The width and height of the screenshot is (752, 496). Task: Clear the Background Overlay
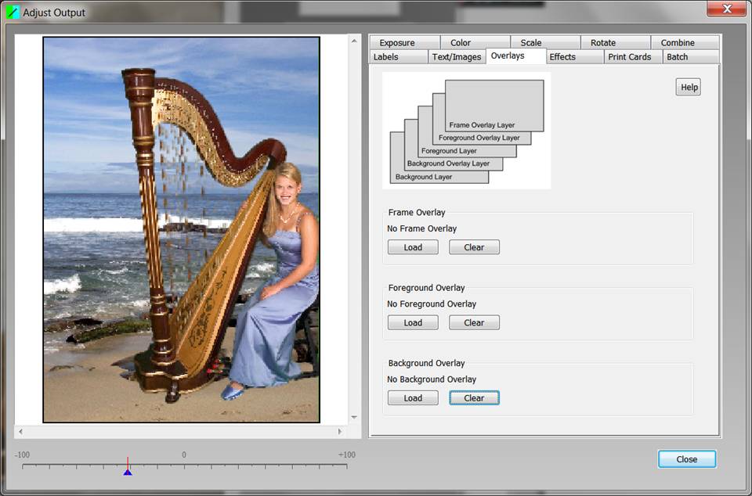[475, 398]
